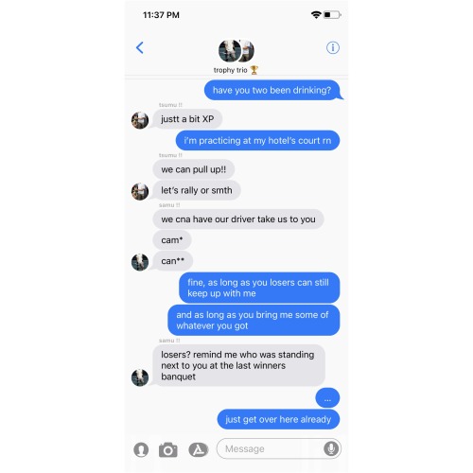
Task: Select the 'let's rally or smth' message
Action: pos(197,190)
